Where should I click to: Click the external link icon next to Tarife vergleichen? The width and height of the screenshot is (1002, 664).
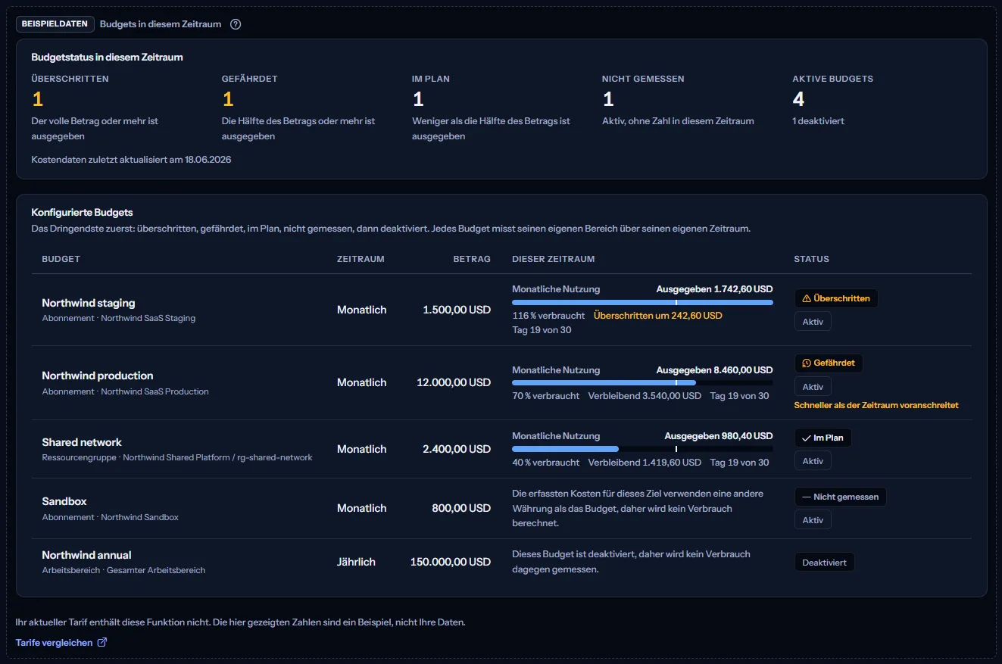[102, 643]
